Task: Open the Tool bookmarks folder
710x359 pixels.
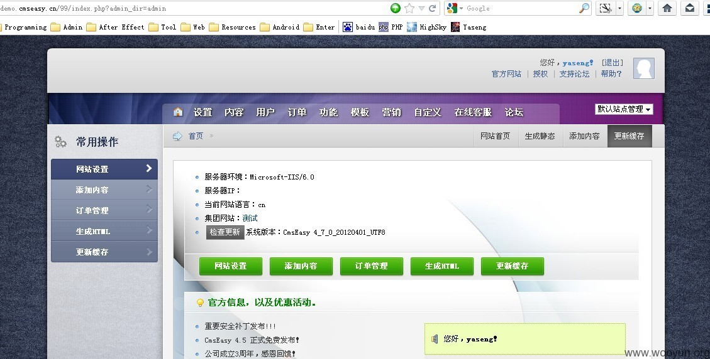Action: coord(162,27)
